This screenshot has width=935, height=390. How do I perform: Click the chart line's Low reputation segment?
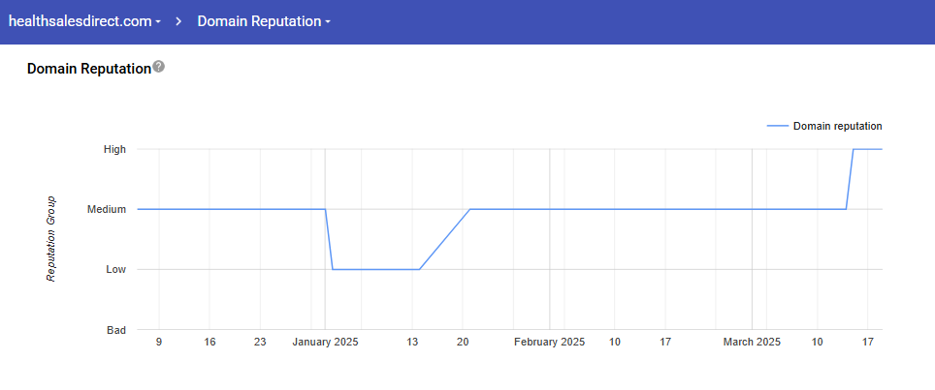click(x=375, y=269)
